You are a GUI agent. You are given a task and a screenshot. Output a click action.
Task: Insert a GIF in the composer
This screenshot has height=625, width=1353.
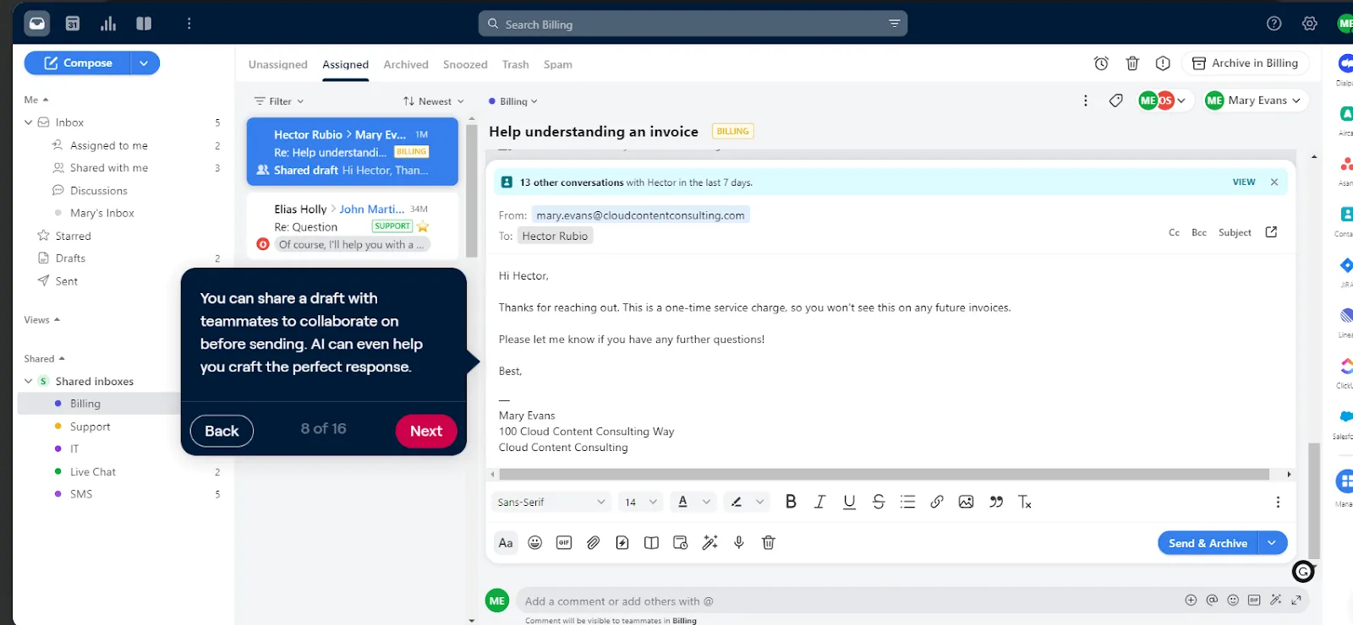564,542
